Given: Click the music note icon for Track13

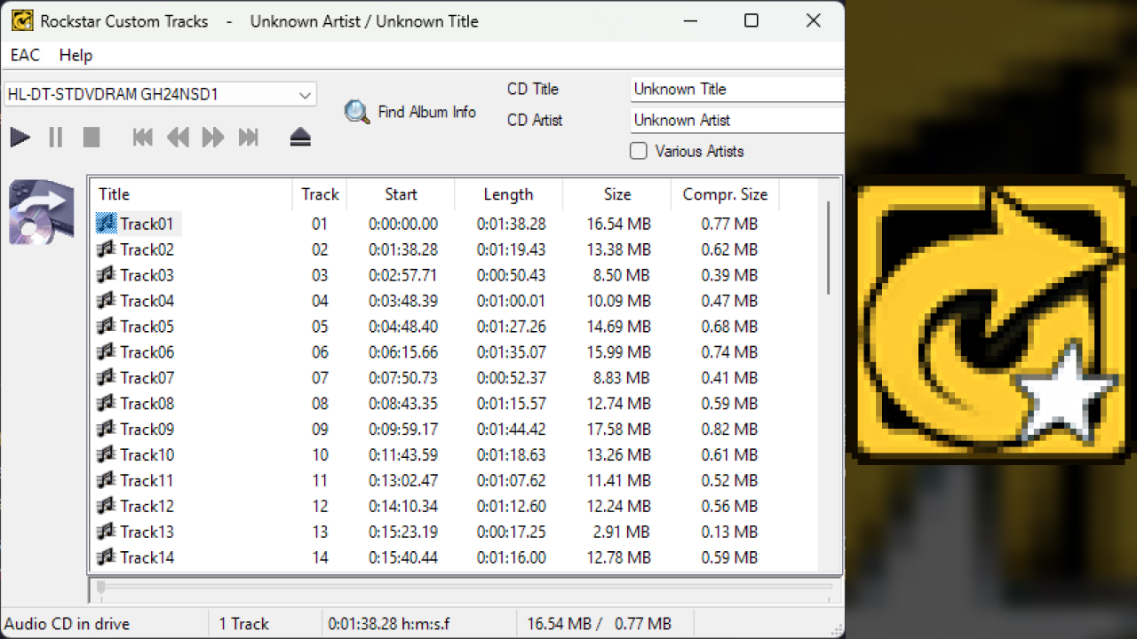Looking at the screenshot, I should [107, 532].
